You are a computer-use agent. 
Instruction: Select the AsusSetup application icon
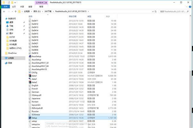30,56
